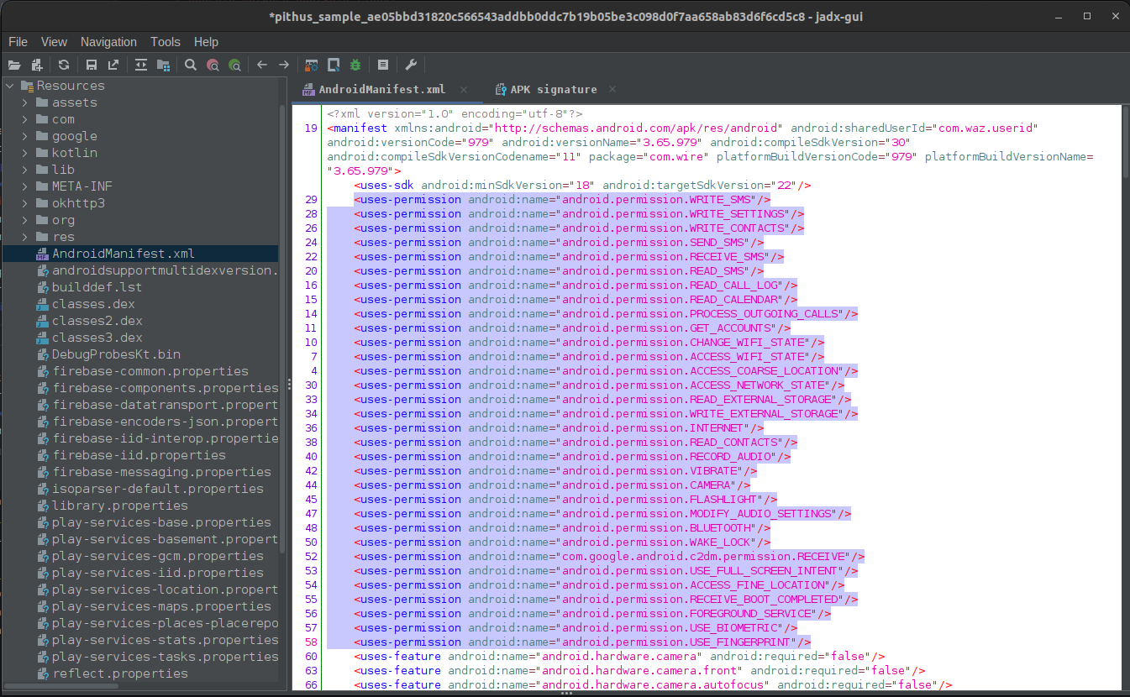Navigate Back with left arrow icon
This screenshot has height=697, width=1130.
click(262, 65)
